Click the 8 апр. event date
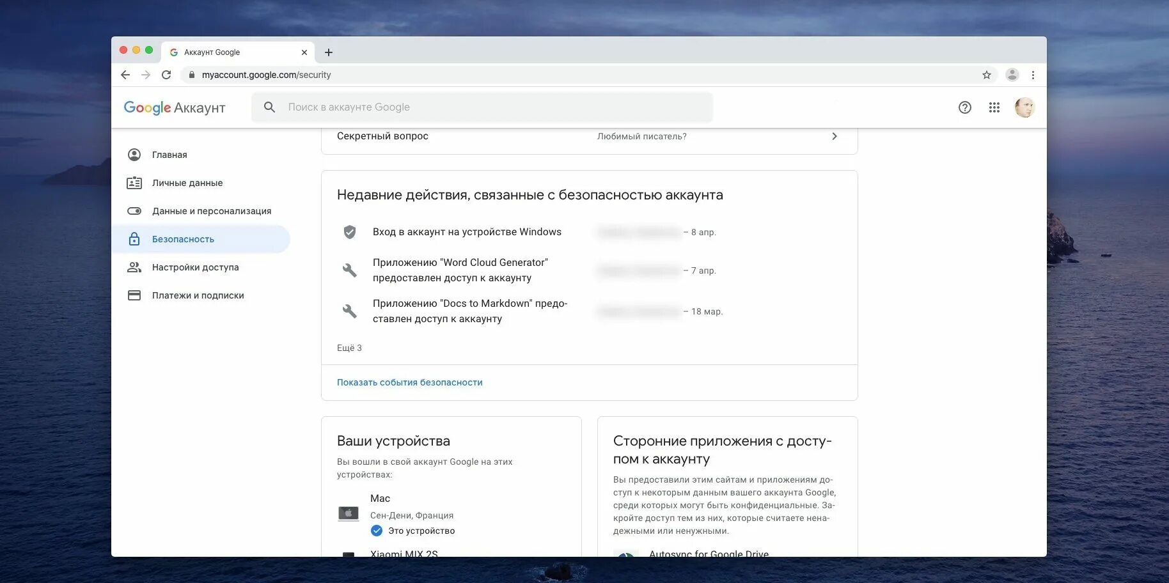 pyautogui.click(x=703, y=232)
